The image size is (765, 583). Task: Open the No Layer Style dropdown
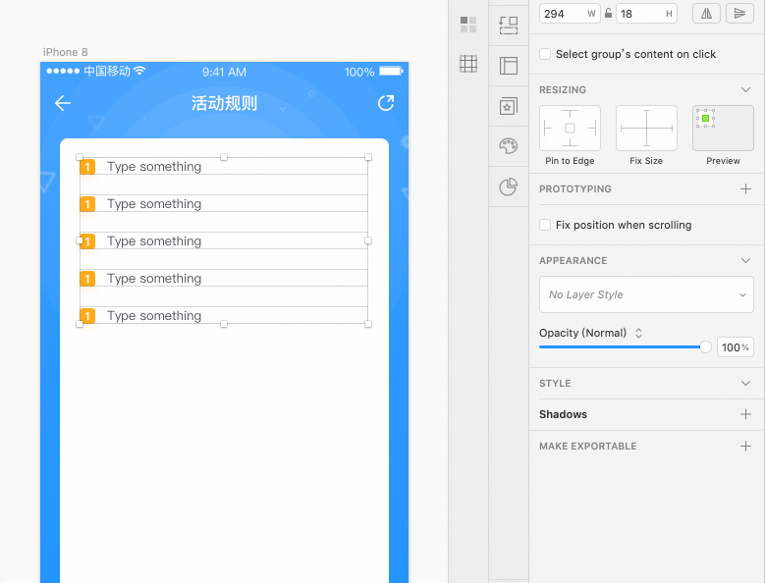click(646, 294)
